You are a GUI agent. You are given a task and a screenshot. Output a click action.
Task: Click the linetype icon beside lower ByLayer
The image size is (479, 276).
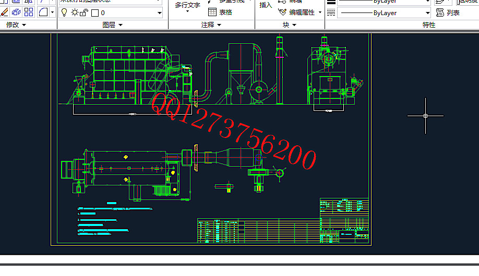point(331,12)
